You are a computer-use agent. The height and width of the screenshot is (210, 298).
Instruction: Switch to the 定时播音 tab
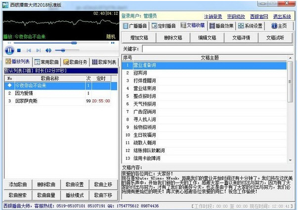[x=164, y=26]
